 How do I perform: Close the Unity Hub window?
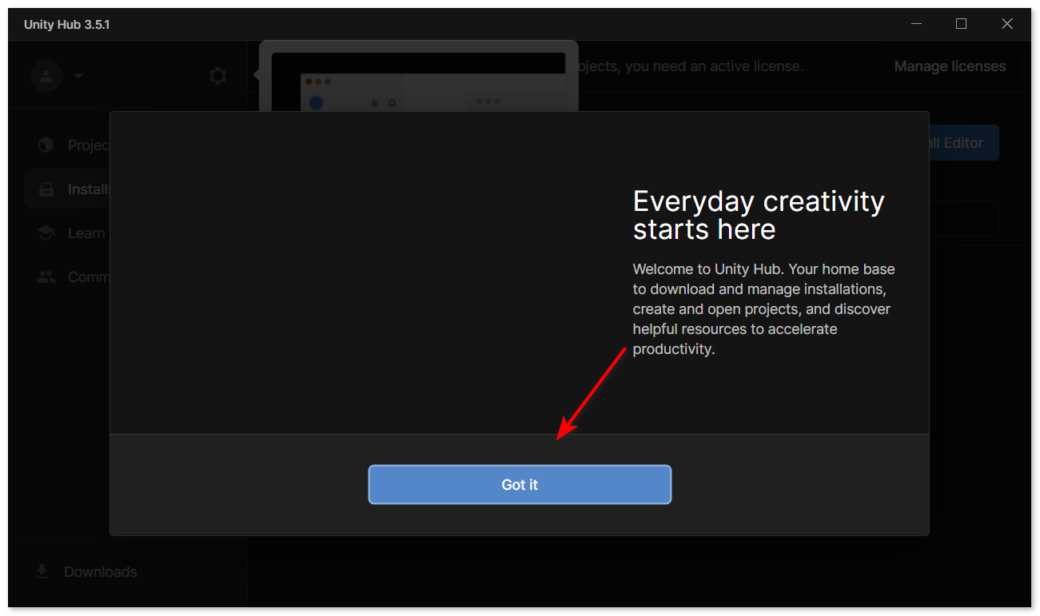1007,24
